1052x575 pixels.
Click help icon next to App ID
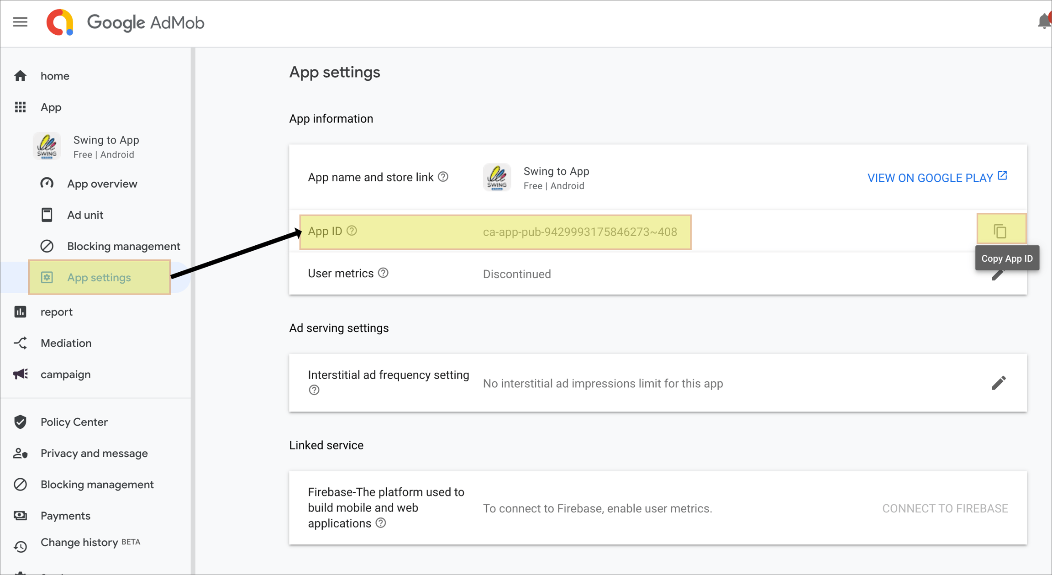(x=352, y=231)
